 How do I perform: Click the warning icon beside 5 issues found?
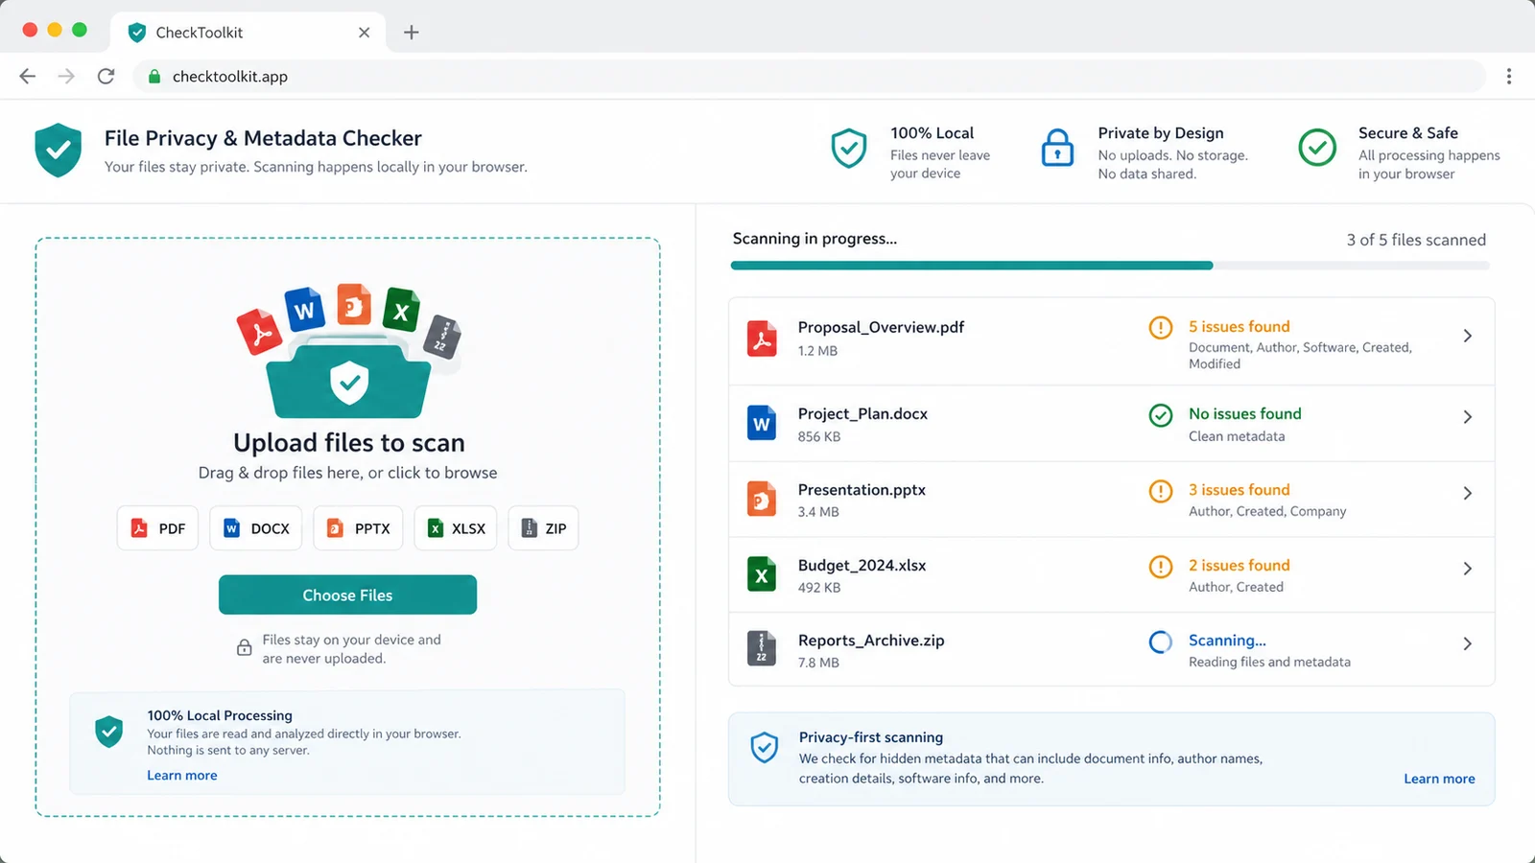pos(1161,327)
